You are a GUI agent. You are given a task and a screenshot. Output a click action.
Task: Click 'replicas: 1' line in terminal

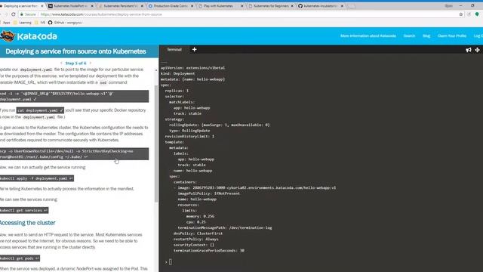177,91
